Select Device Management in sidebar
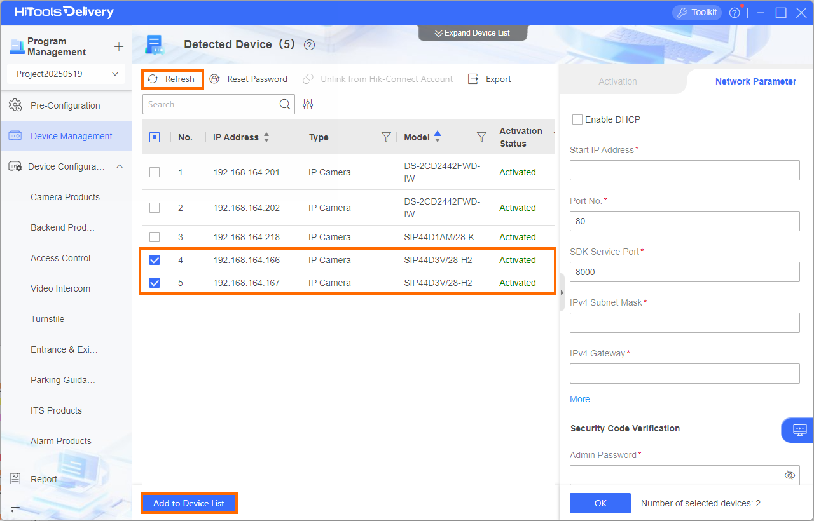The width and height of the screenshot is (814, 521). point(66,136)
